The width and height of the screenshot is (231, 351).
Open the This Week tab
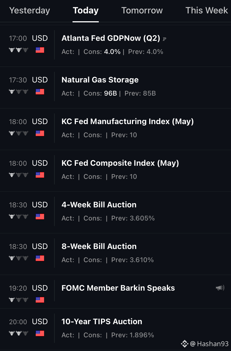(207, 11)
